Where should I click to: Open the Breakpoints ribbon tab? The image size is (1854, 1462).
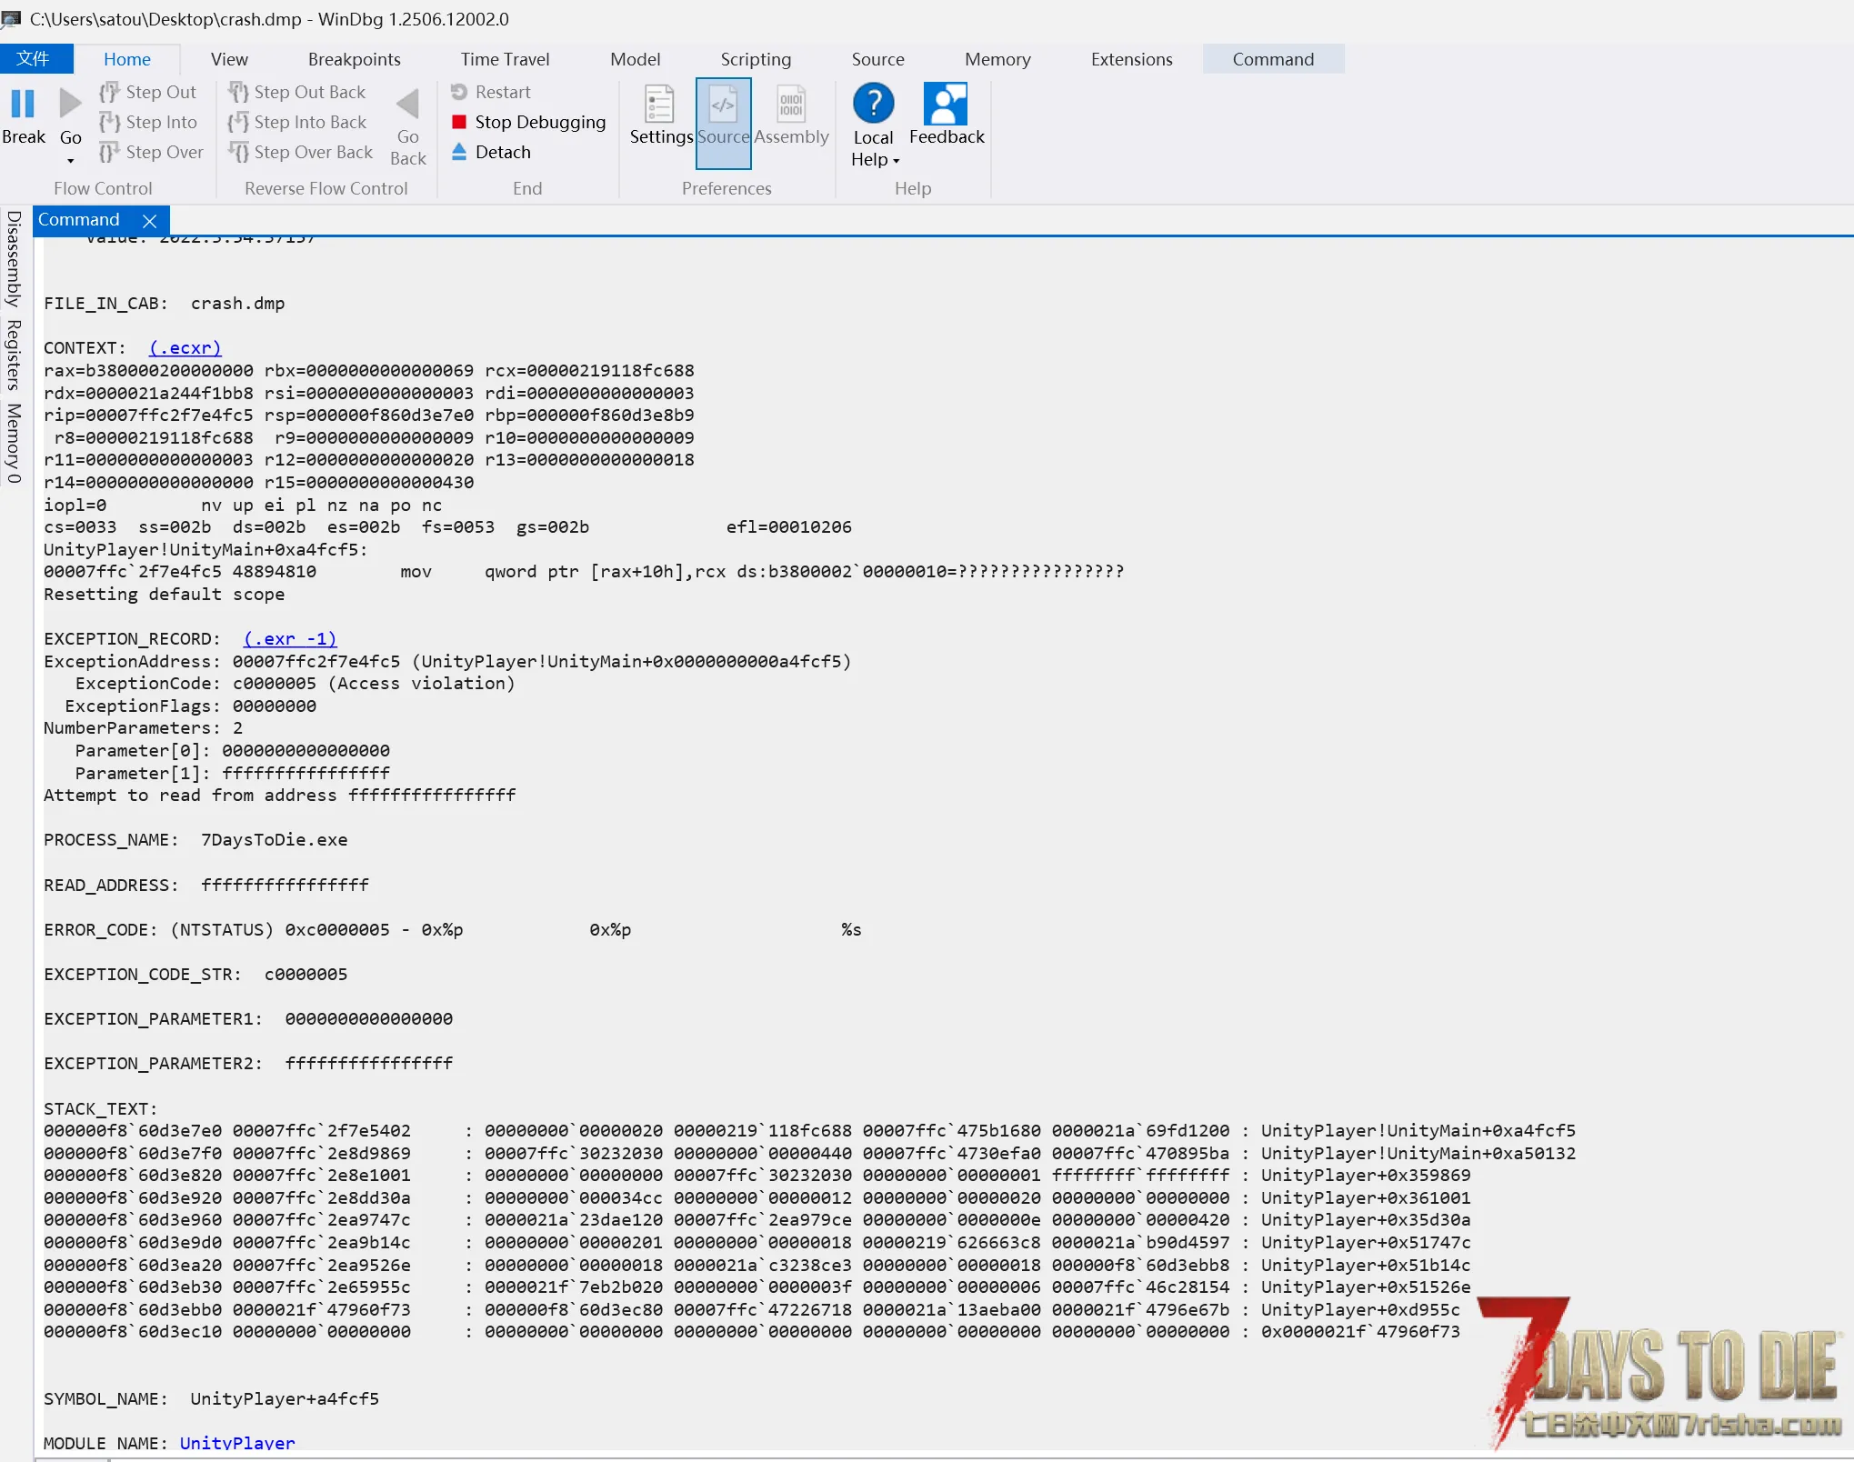point(355,59)
